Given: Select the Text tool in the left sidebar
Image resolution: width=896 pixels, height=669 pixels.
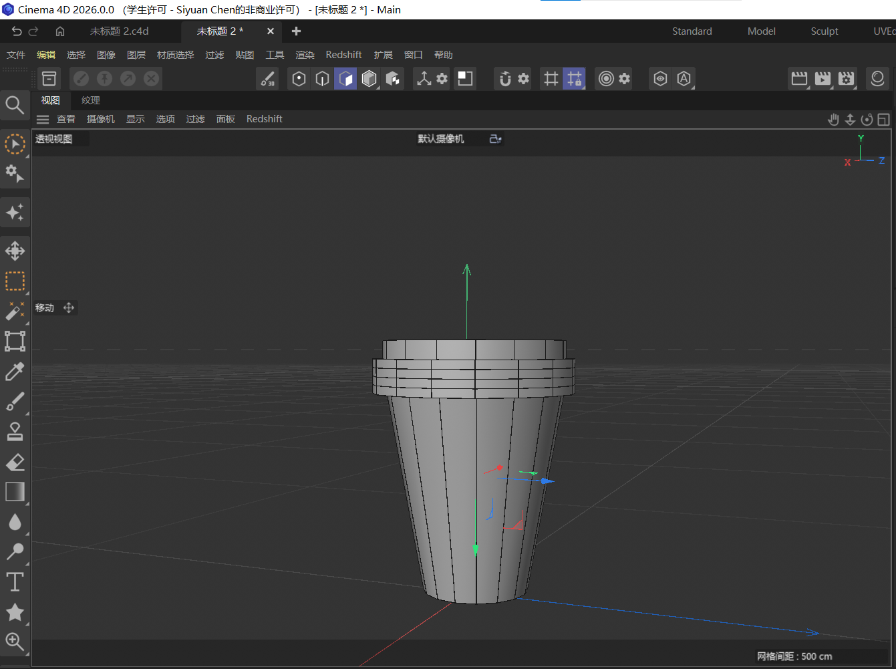Looking at the screenshot, I should click(x=15, y=582).
